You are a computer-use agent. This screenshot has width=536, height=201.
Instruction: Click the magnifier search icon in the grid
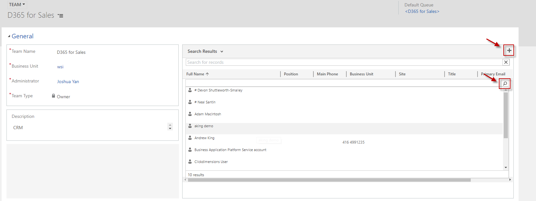505,84
